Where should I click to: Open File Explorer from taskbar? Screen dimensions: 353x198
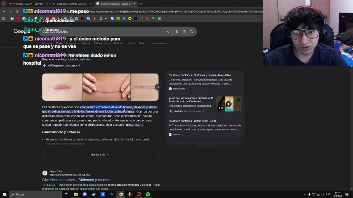(76, 194)
